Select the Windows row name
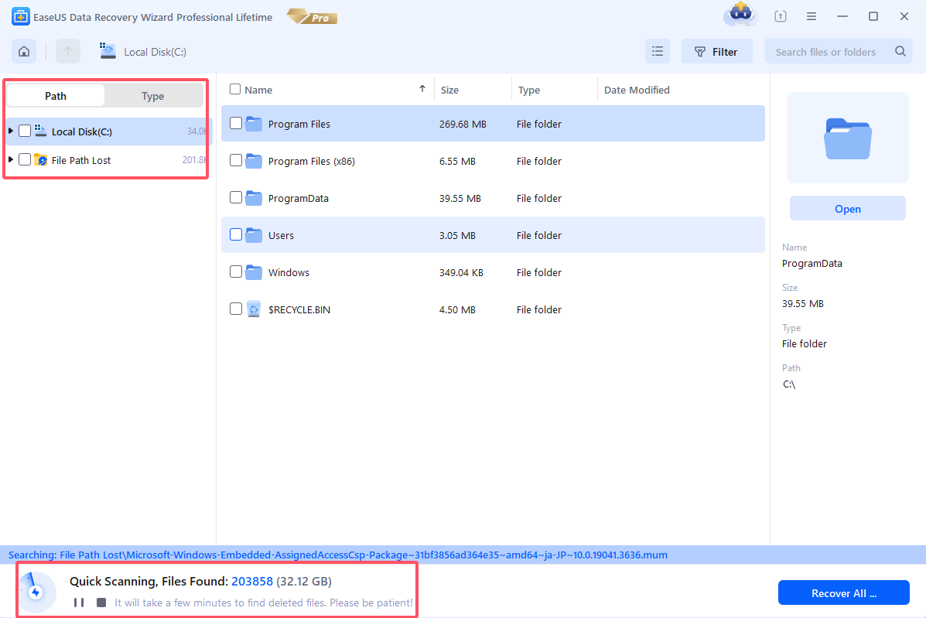Viewport: 926px width, 618px height. [289, 273]
